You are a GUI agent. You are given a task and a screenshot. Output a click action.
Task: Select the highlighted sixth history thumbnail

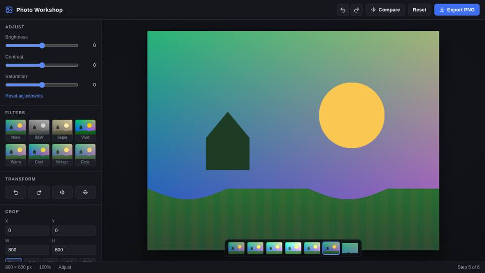pyautogui.click(x=331, y=248)
